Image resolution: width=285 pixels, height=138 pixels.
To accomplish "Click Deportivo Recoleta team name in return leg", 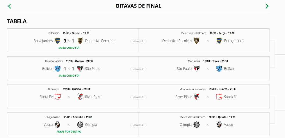I will (177, 41).
